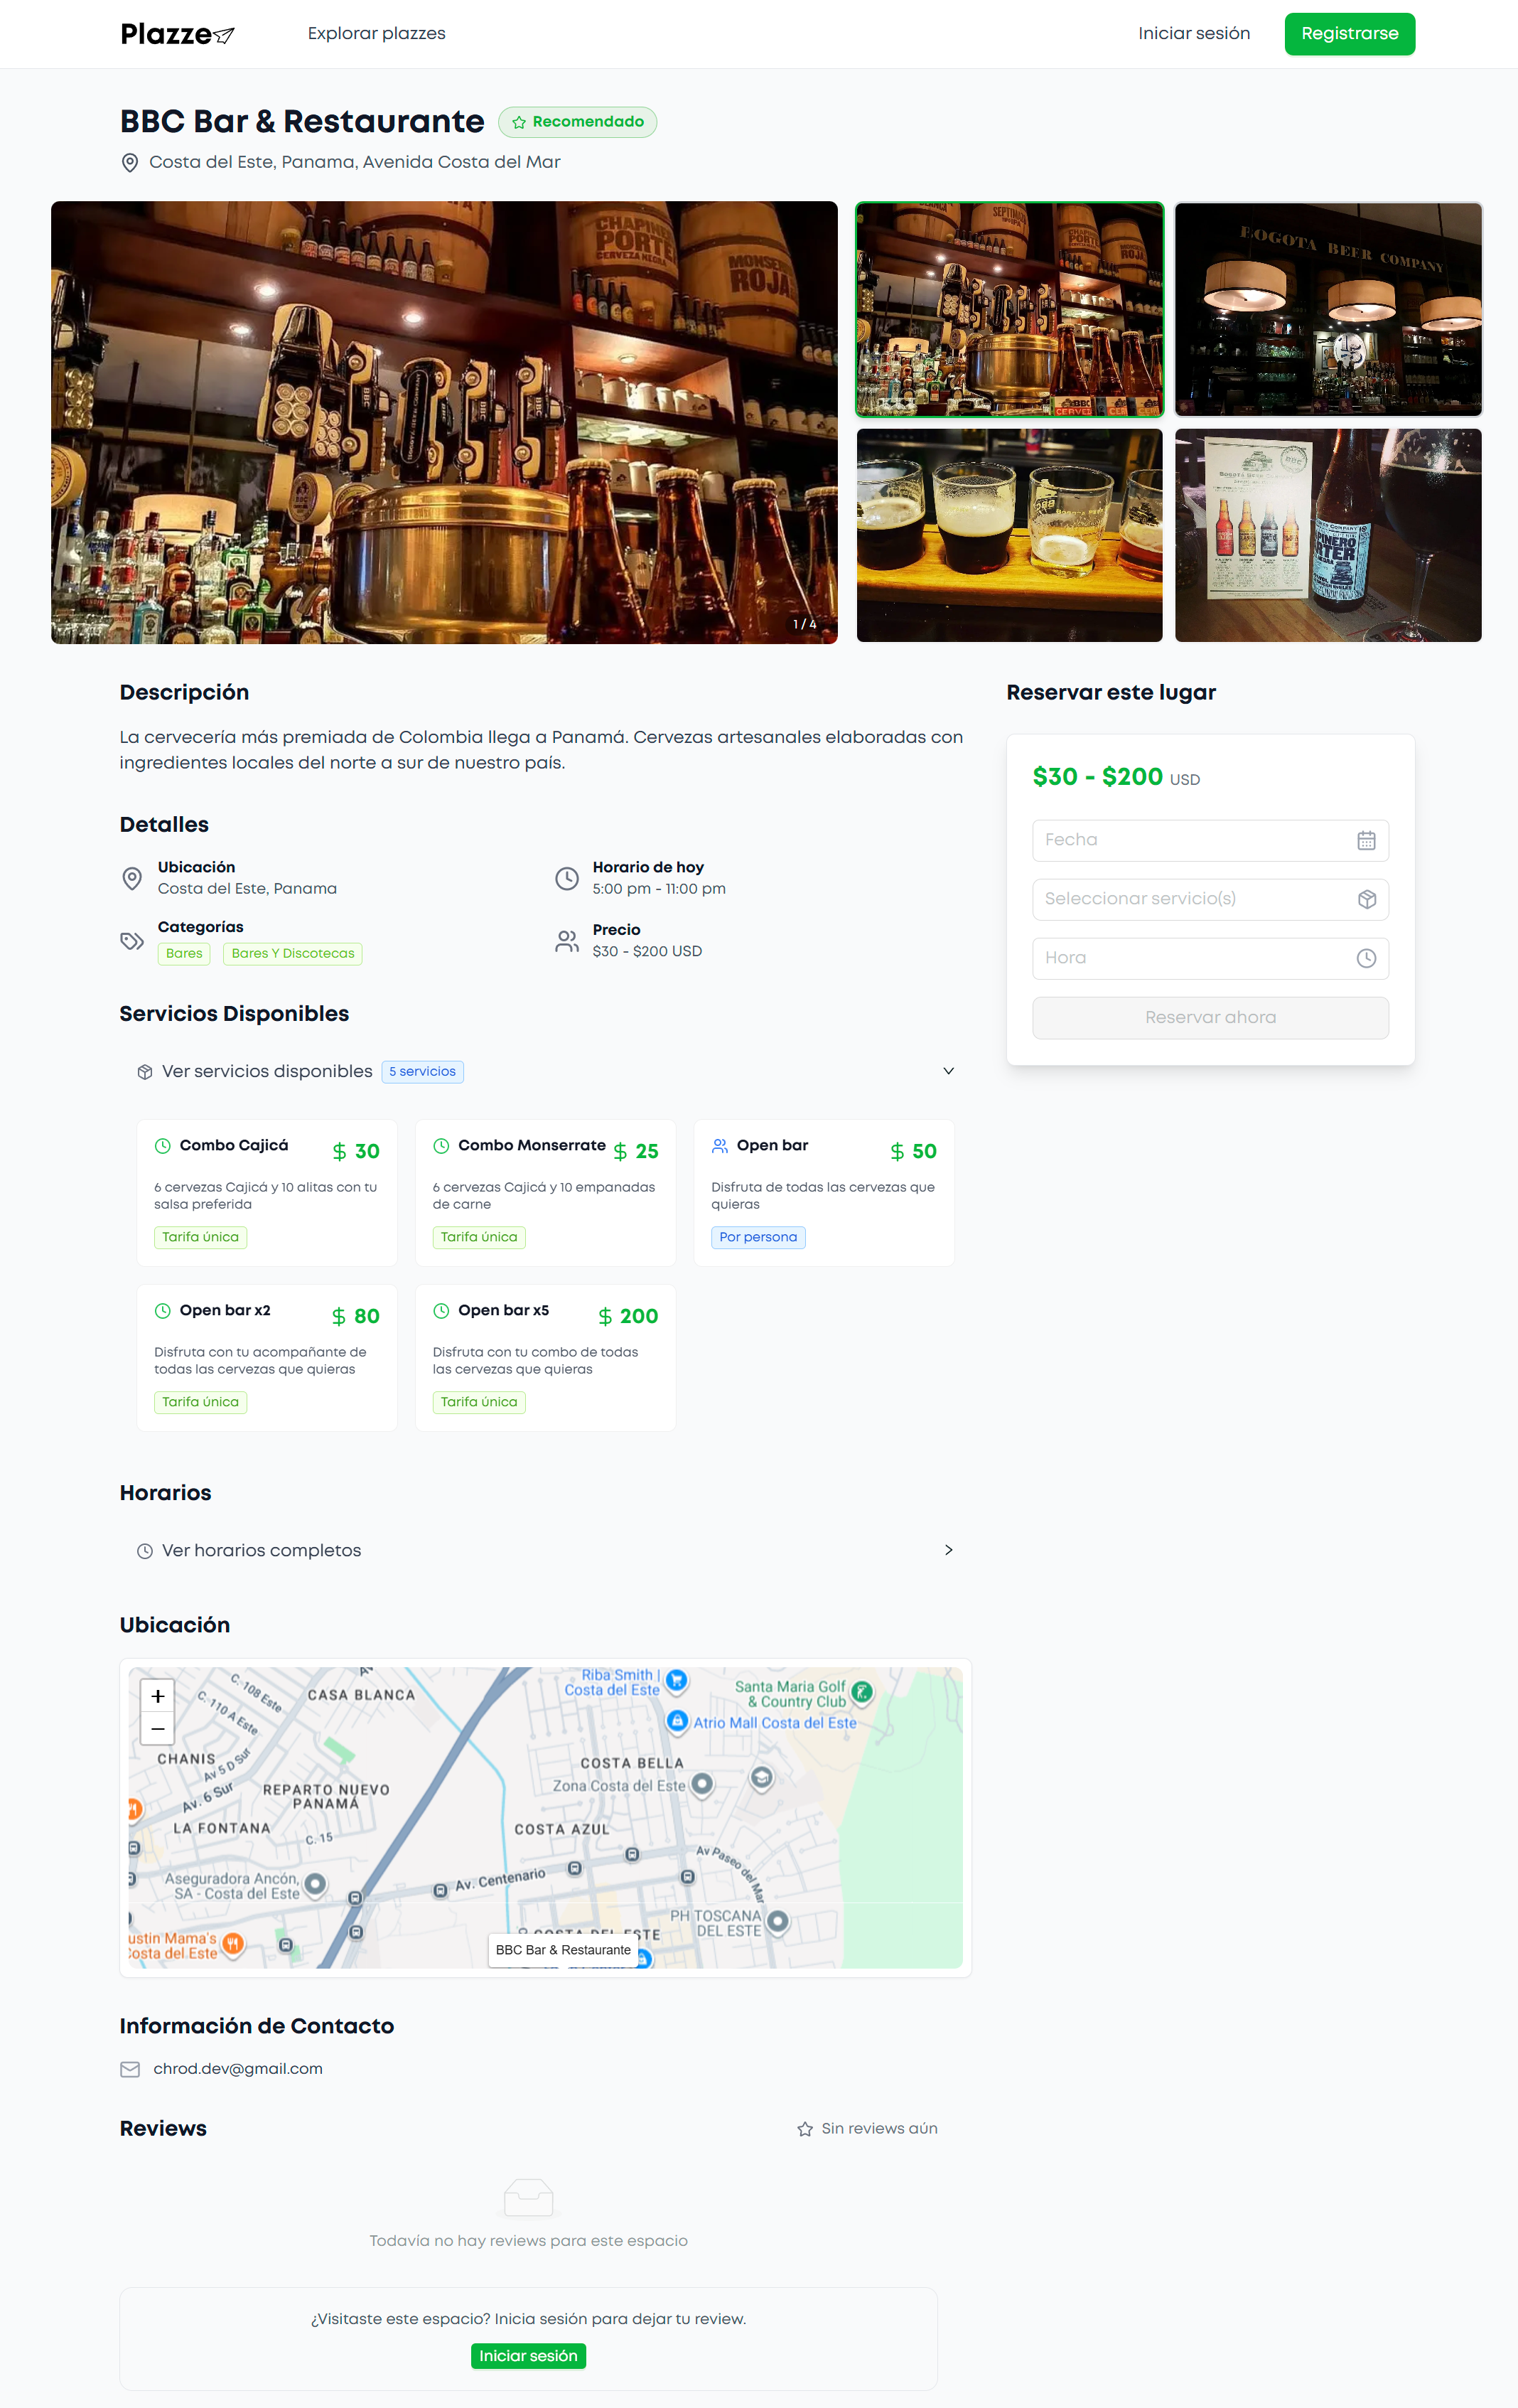
Task: Select the Open bar $50 service card
Action: tap(824, 1193)
